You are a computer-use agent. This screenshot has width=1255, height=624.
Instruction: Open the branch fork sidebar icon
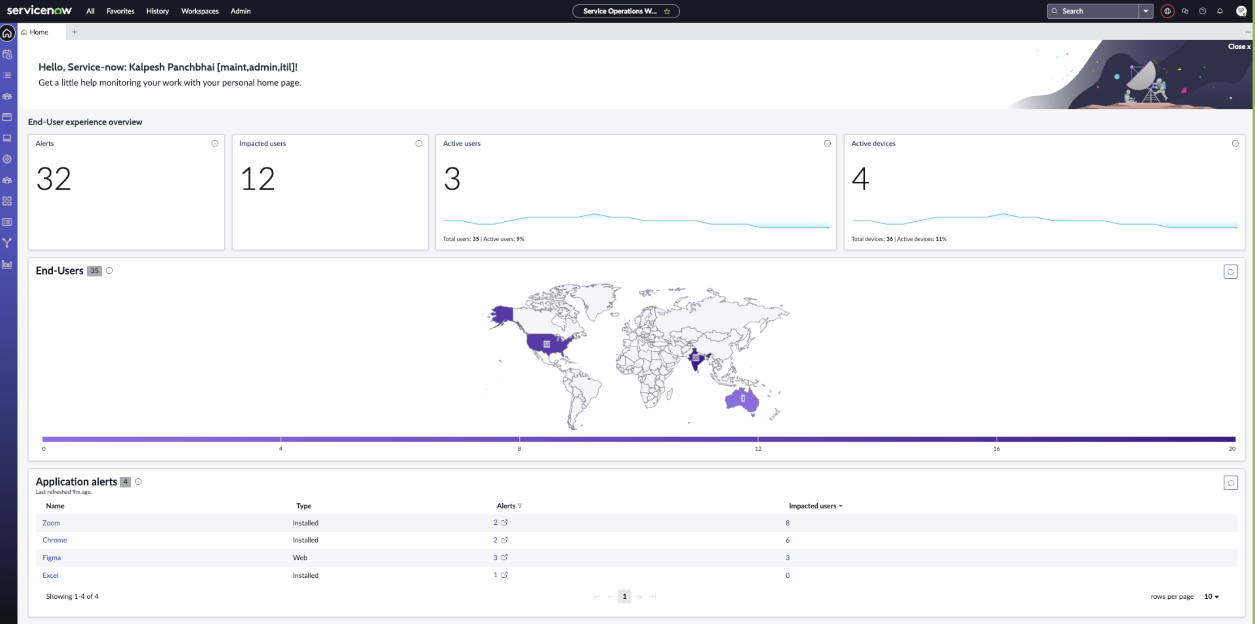pyautogui.click(x=7, y=243)
